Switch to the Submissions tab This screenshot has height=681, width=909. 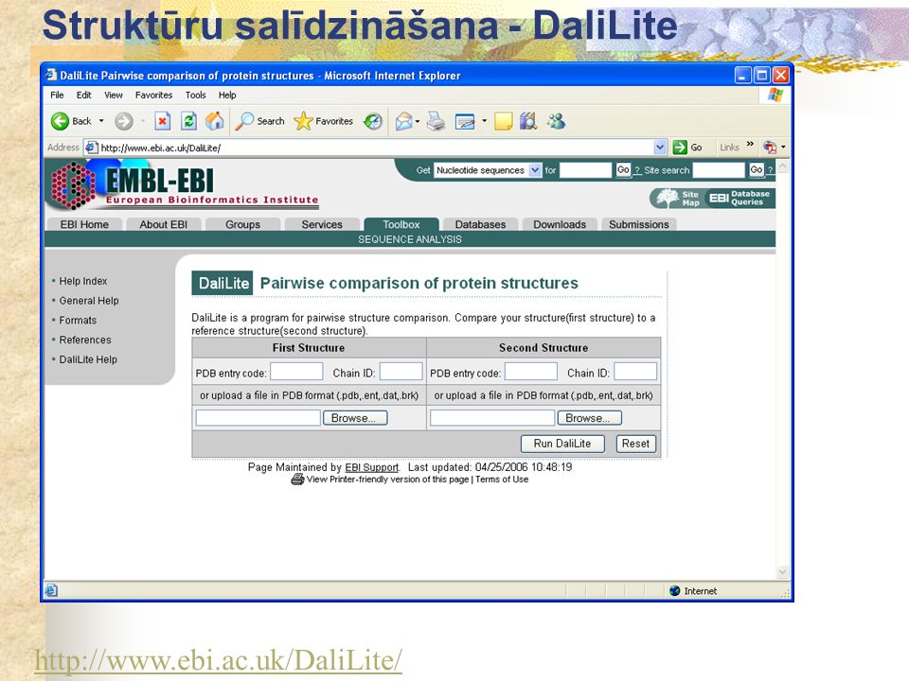pyautogui.click(x=639, y=224)
